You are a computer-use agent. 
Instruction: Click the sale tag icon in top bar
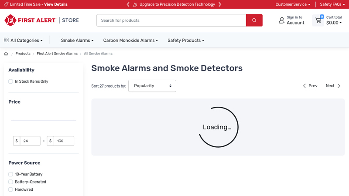click(x=6, y=4)
